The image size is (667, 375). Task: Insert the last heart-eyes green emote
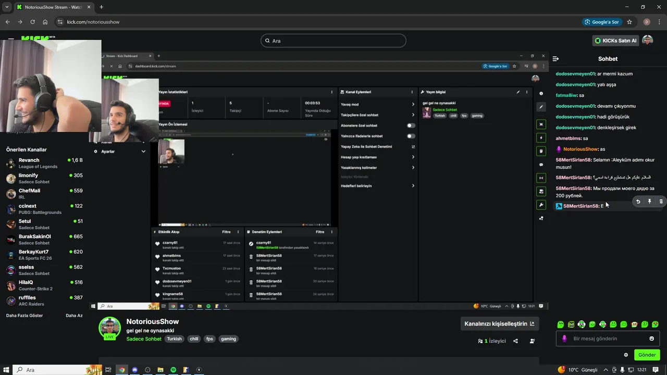coord(655,324)
